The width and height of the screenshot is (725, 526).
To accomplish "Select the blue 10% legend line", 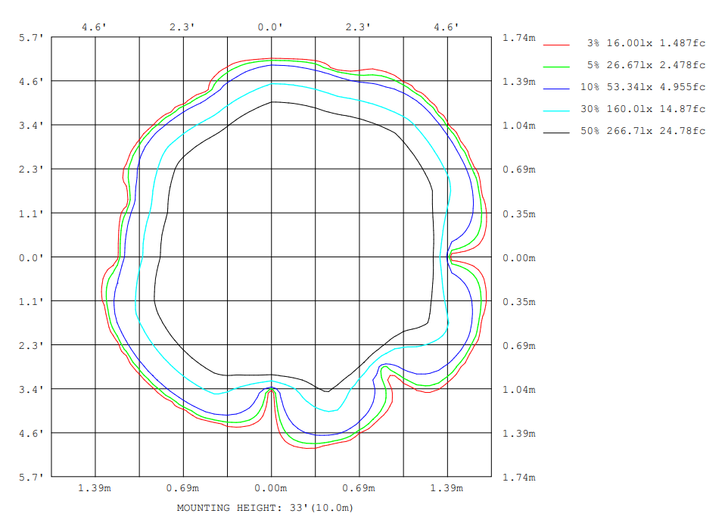I will point(556,89).
